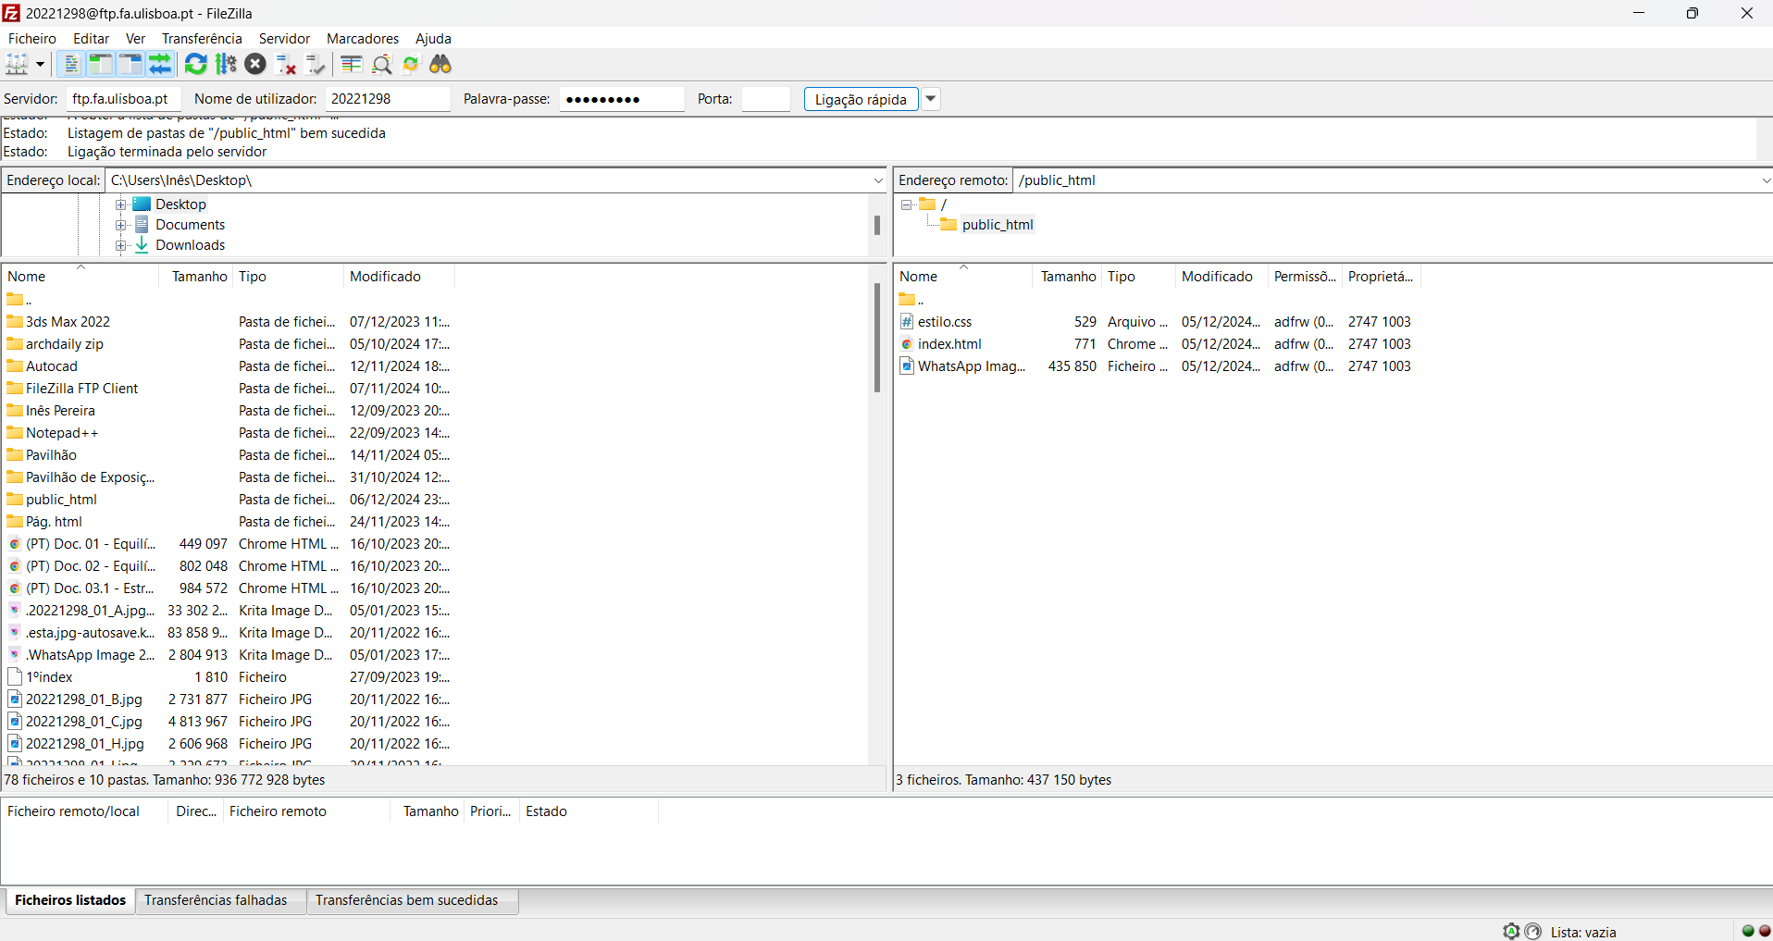Open the directory listing filters dialog
The width and height of the screenshot is (1773, 941).
tap(352, 64)
